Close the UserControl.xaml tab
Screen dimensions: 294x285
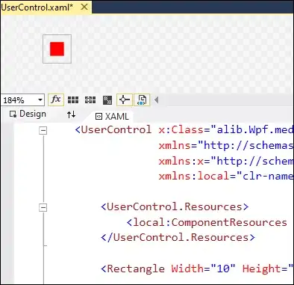84,7
